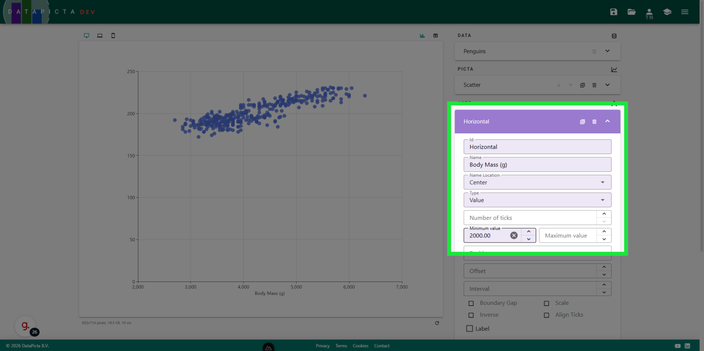The image size is (704, 351).
Task: Open the Contact footer link
Action: [381, 346]
